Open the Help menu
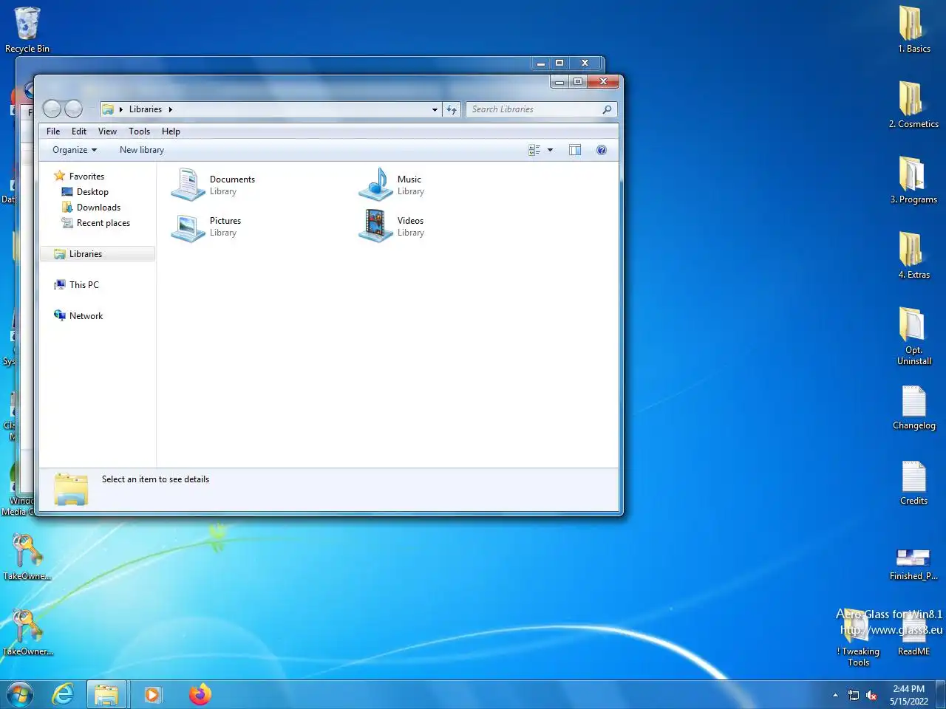 (171, 131)
